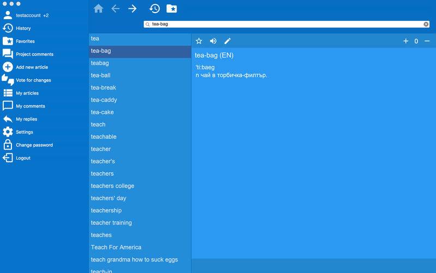Show My articles list
The image size is (436, 273).
(x=27, y=93)
